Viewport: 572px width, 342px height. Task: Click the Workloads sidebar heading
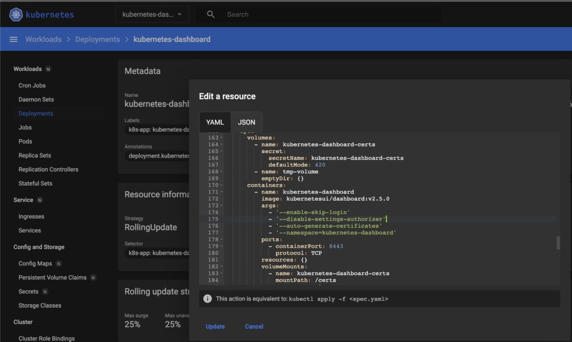[x=28, y=69]
